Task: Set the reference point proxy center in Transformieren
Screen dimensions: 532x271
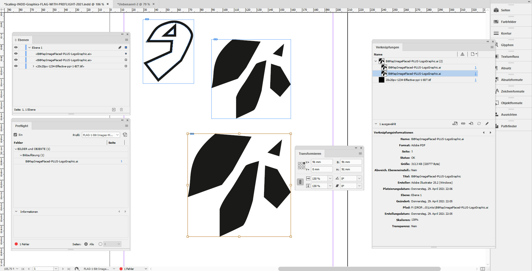Action: tap(302, 165)
